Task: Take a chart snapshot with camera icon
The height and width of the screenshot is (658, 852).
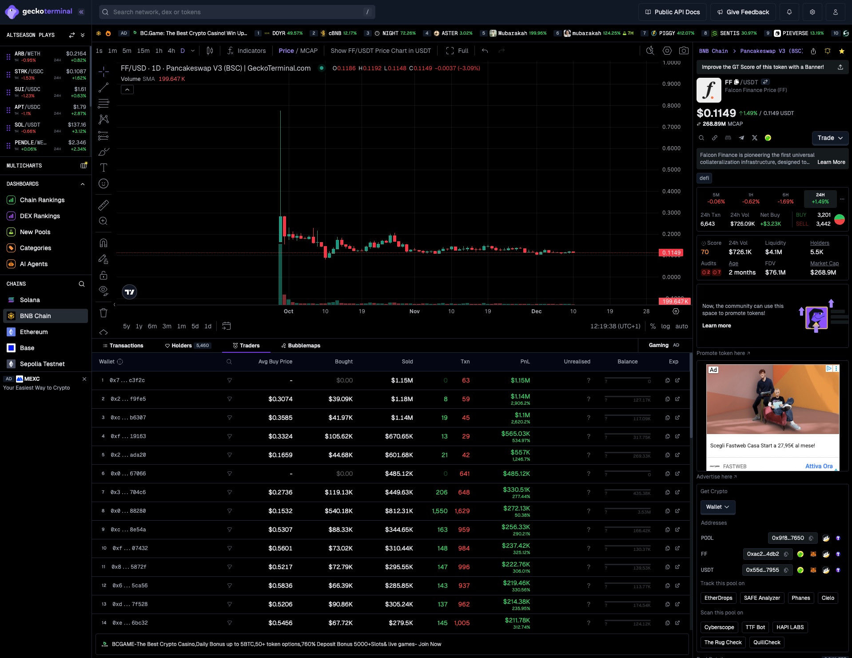Action: (684, 51)
